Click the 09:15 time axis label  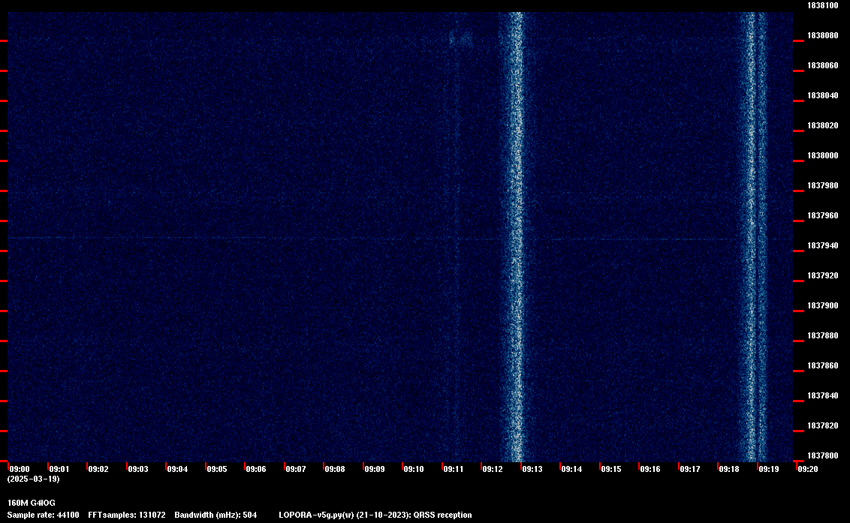611,469
